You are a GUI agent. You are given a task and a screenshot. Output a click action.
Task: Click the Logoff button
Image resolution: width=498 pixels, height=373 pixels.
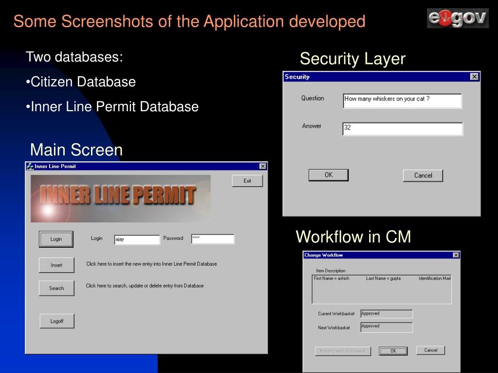57,321
